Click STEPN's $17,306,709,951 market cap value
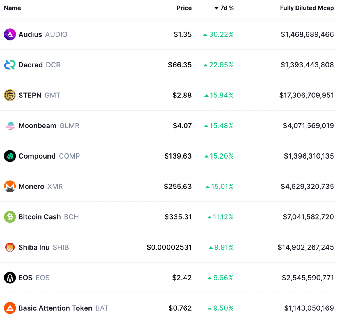This screenshot has width=337, height=319. 306,95
